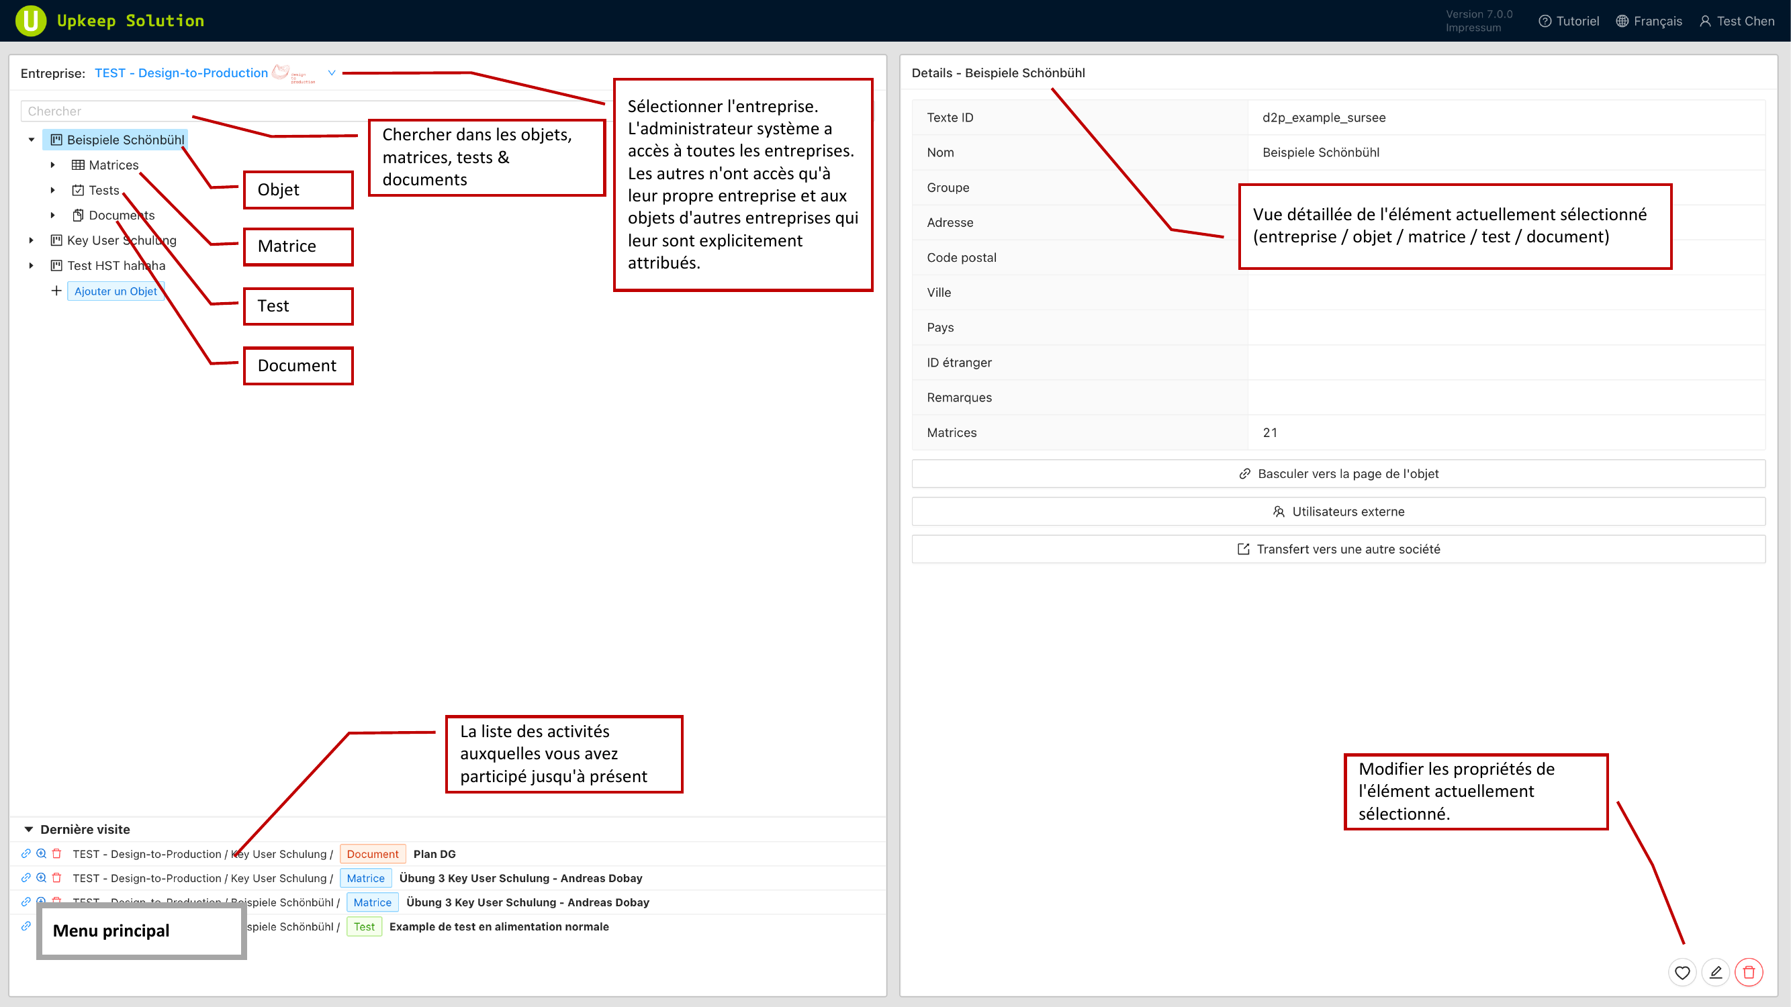Click the red trash delete button
This screenshot has width=1791, height=1007.
click(x=1749, y=972)
